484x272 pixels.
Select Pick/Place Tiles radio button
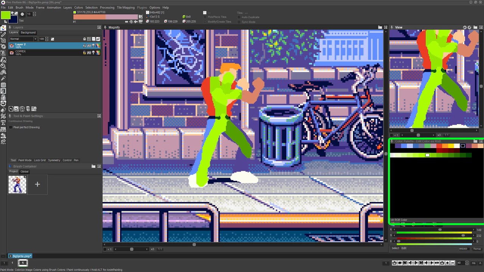(x=205, y=17)
